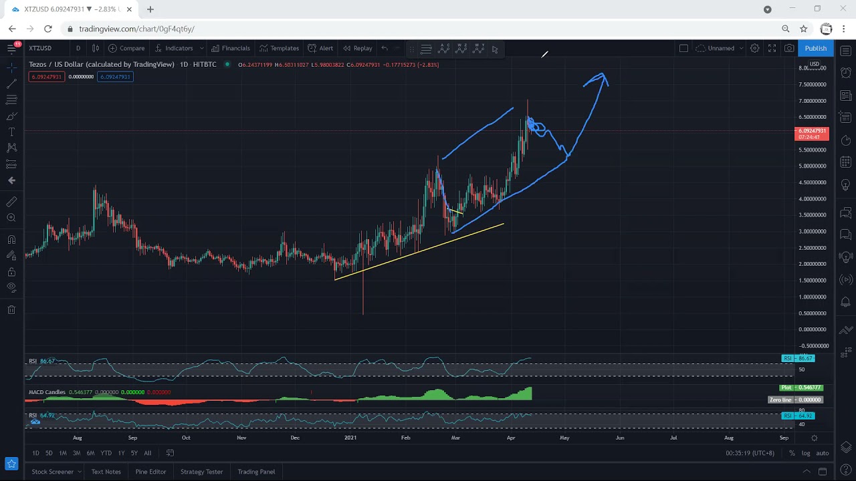Image resolution: width=856 pixels, height=481 pixels.
Task: Open the go to date calendar icon
Action: tap(170, 453)
